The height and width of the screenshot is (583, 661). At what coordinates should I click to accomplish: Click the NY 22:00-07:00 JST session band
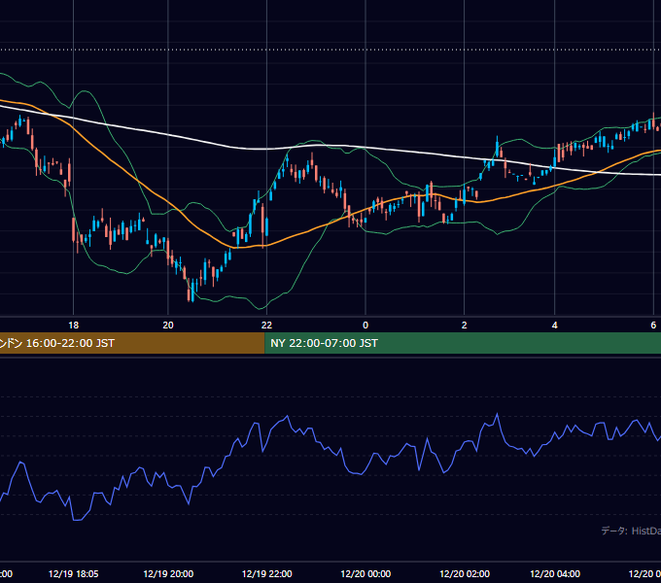[463, 343]
